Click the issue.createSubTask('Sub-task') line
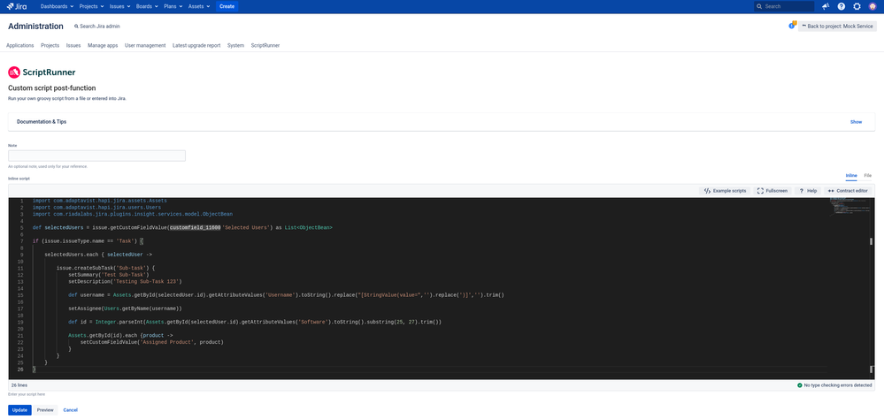884x419 pixels. (105, 268)
